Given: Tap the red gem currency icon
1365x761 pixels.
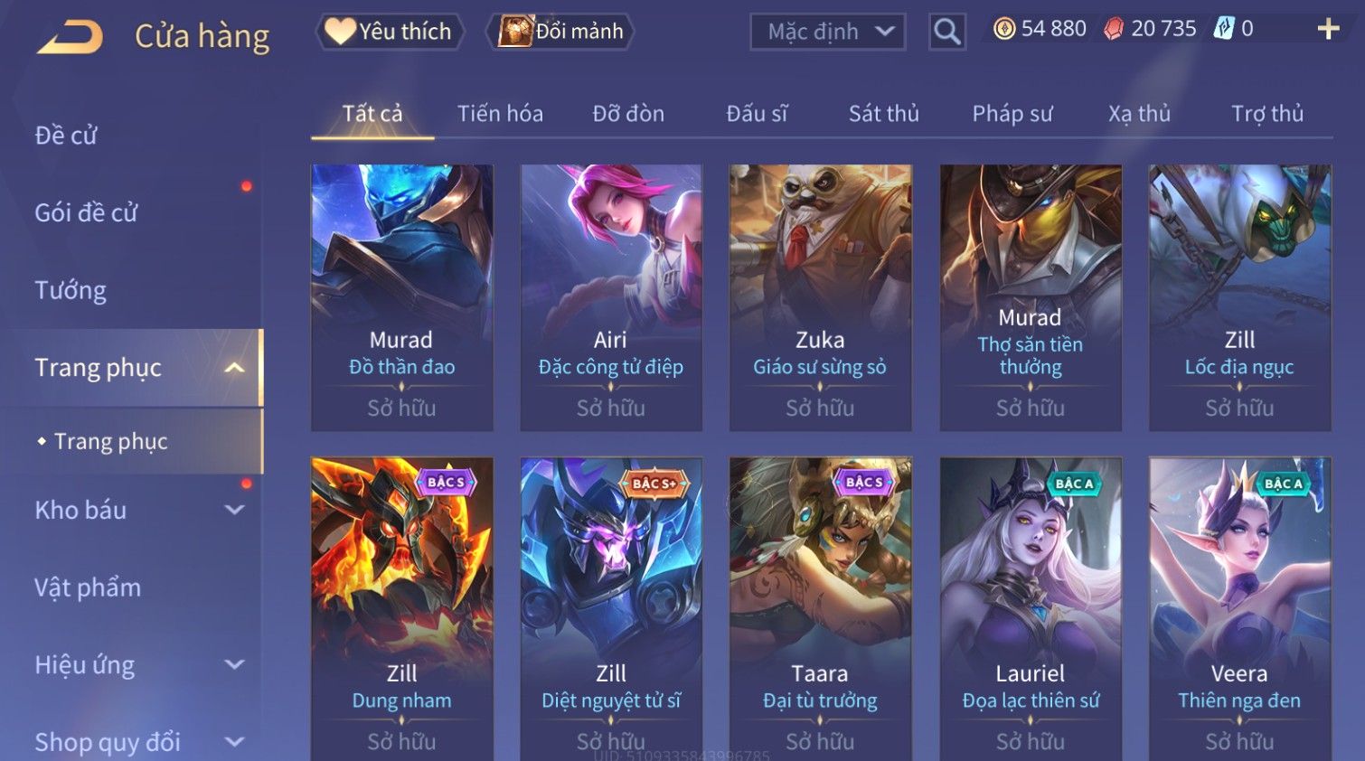Looking at the screenshot, I should (1114, 29).
